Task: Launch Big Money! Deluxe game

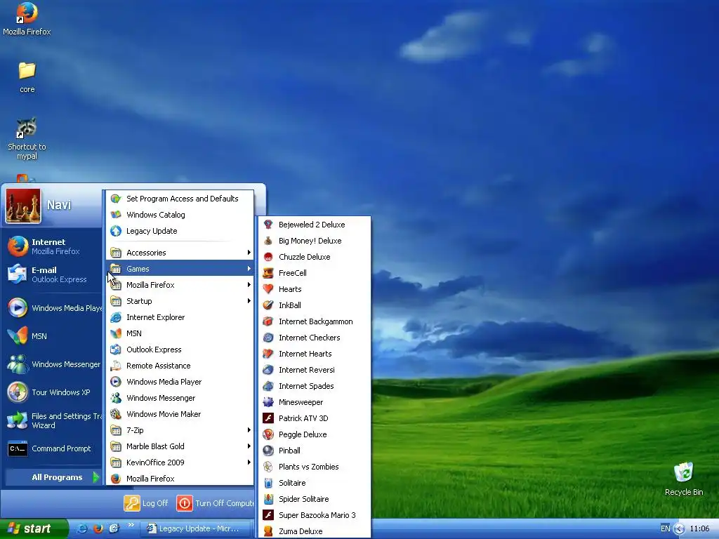Action: (315, 241)
